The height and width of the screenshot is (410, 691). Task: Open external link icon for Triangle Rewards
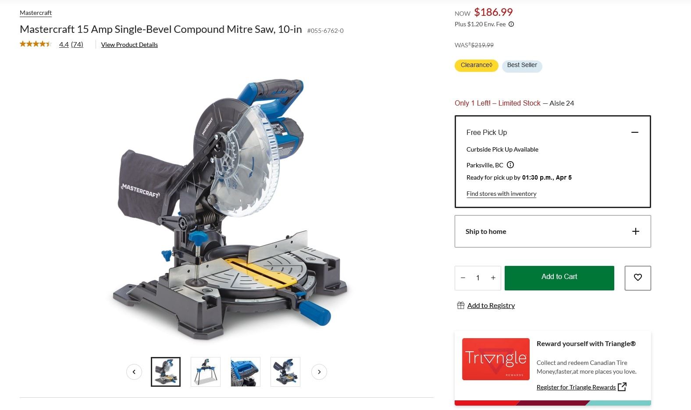tap(622, 387)
